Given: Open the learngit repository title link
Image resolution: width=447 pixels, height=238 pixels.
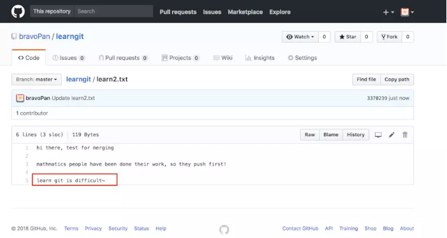Looking at the screenshot, I should coord(70,36).
